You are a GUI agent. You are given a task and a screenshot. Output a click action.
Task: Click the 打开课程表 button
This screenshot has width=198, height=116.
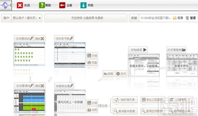coord(176,50)
